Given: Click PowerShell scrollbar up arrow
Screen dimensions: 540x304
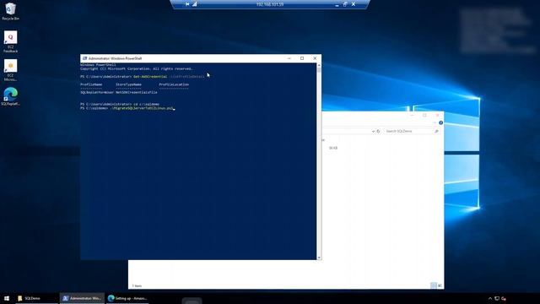Looking at the screenshot, I should [x=319, y=65].
